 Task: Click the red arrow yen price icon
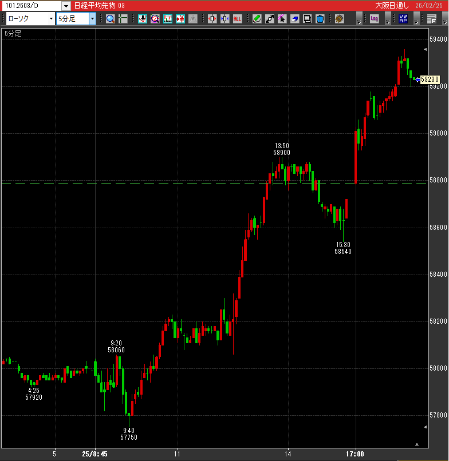(180, 19)
